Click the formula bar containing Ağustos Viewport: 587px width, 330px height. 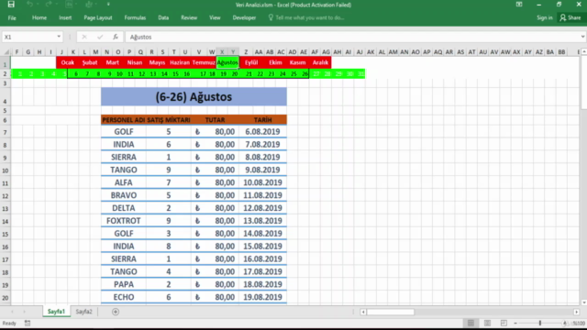[x=352, y=37]
